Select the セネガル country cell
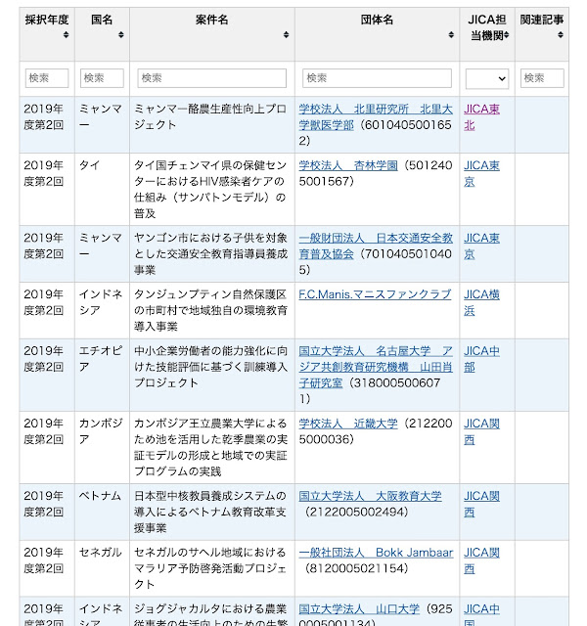The width and height of the screenshot is (587, 626). pos(102,568)
